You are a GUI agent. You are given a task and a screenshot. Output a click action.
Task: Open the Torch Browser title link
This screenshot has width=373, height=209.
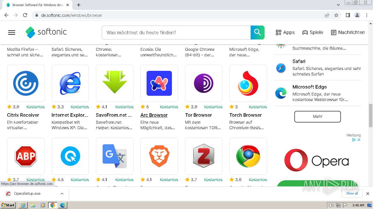click(x=246, y=115)
